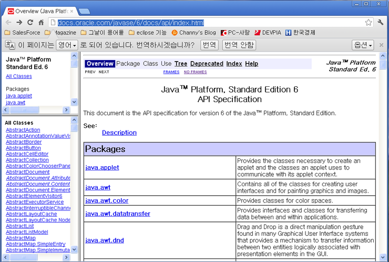This screenshot has height=262, width=389.
Task: Reload the page with refresh icon
Action: pyautogui.click(x=30, y=22)
